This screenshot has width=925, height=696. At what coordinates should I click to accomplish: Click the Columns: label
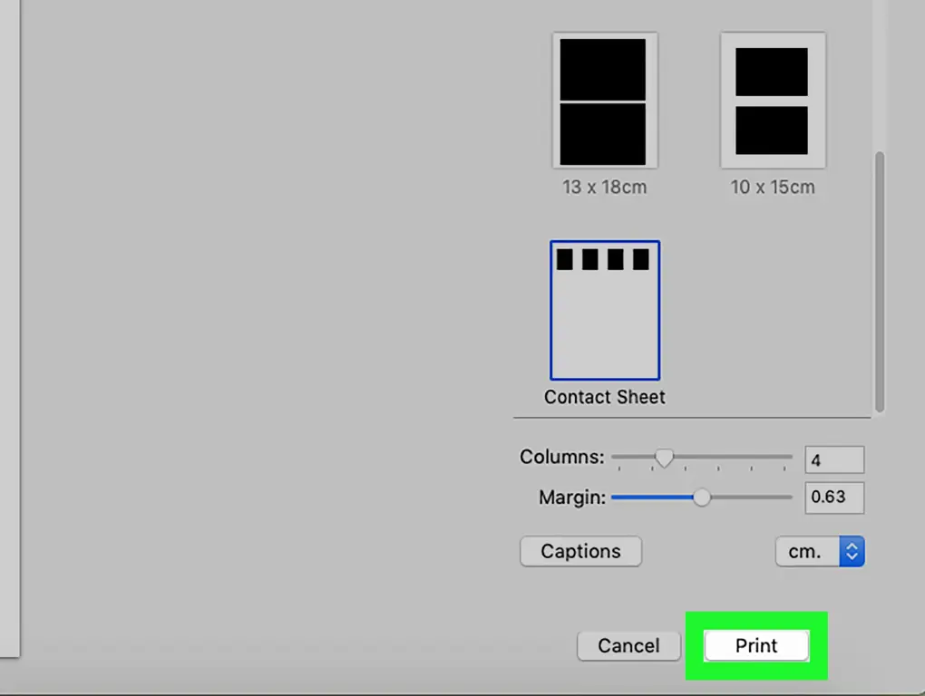[561, 457]
